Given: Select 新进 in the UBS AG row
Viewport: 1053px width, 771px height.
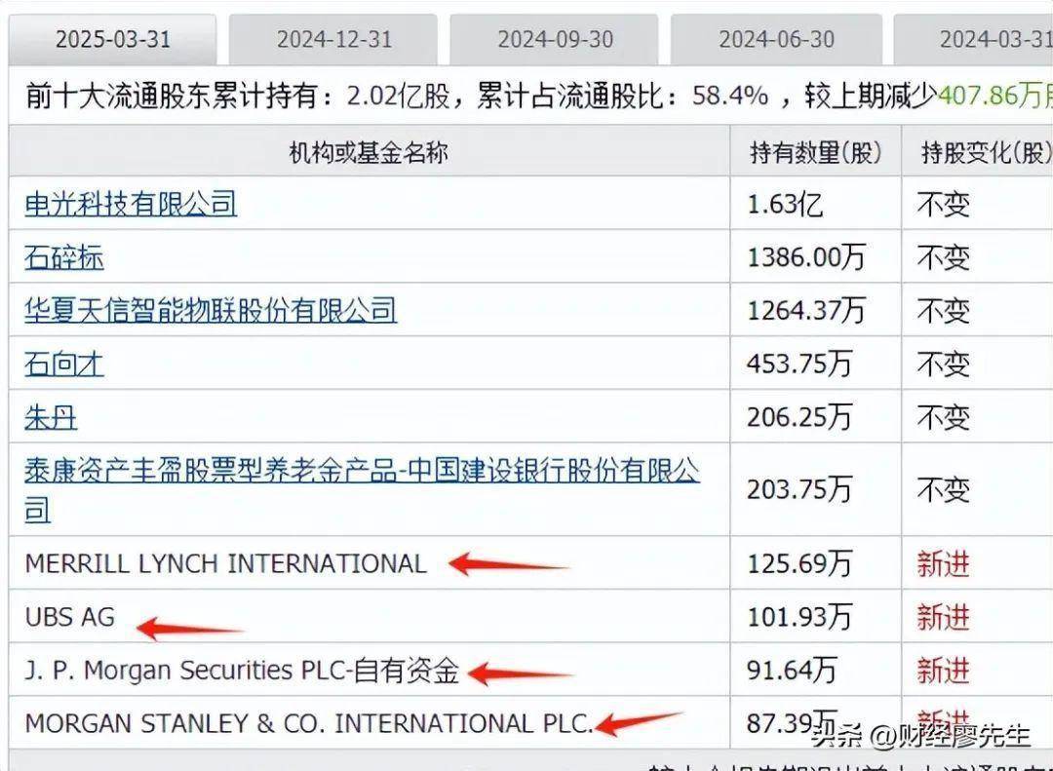Looking at the screenshot, I should 944,617.
